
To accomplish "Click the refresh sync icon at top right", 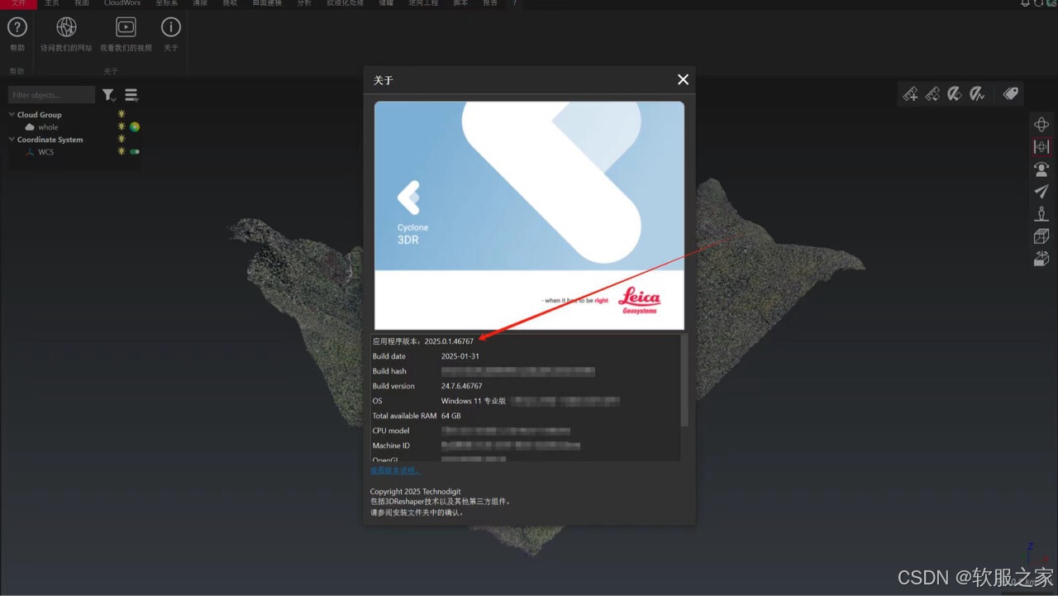I will click(x=1038, y=3).
